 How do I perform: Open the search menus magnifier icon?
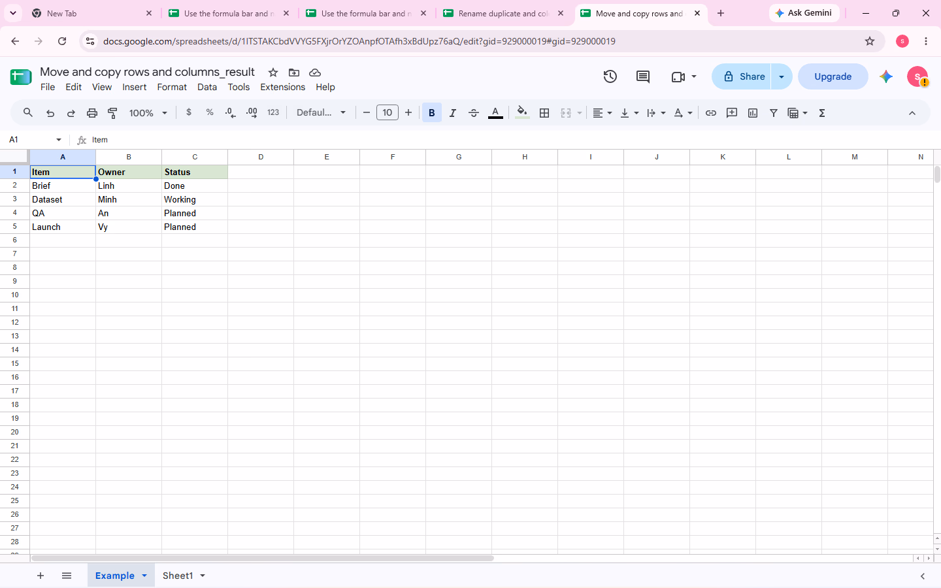click(28, 113)
